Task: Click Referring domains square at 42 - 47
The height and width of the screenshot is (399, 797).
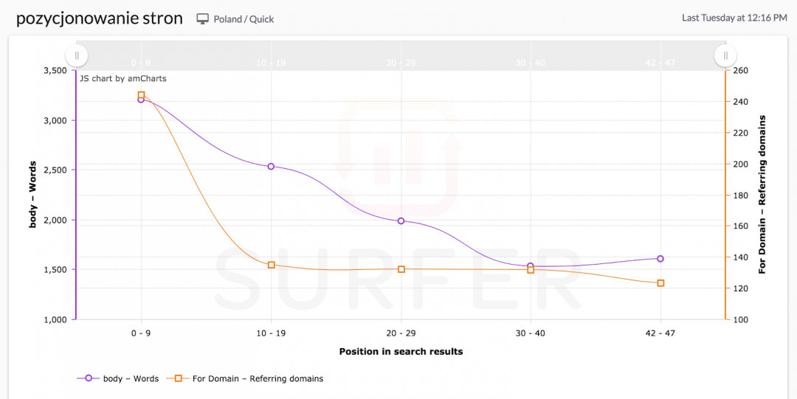Action: pos(660,283)
